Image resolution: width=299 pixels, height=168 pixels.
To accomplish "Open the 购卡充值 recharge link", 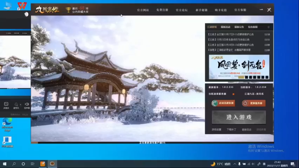I will coord(221,10).
